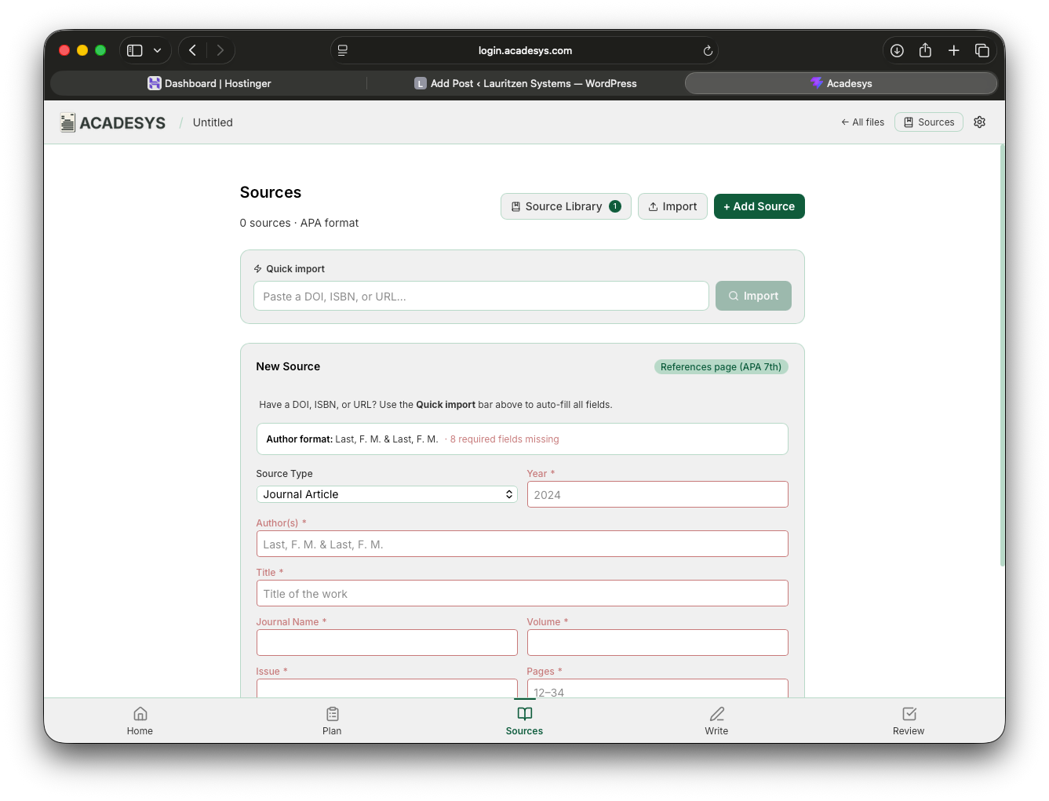This screenshot has height=801, width=1049.
Task: Click the Sources button in header
Action: click(929, 122)
